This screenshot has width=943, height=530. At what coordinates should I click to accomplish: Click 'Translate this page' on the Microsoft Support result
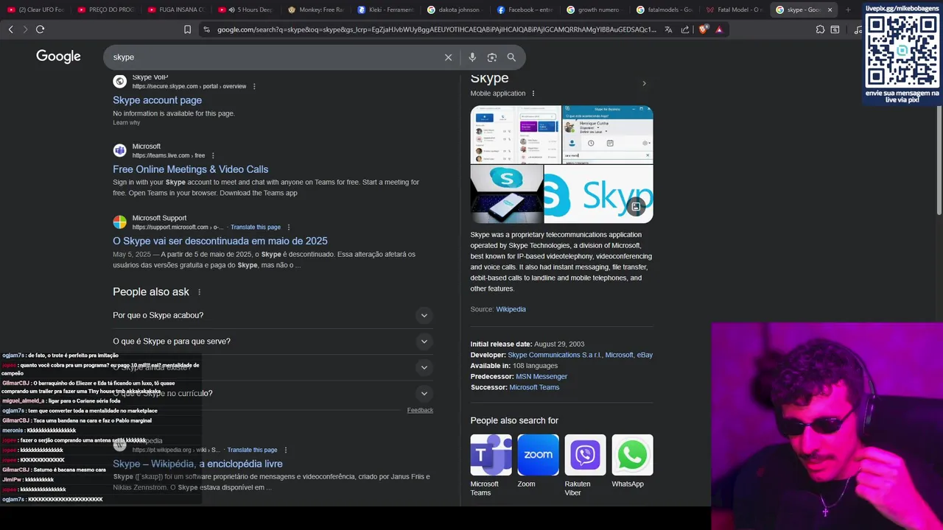click(256, 227)
